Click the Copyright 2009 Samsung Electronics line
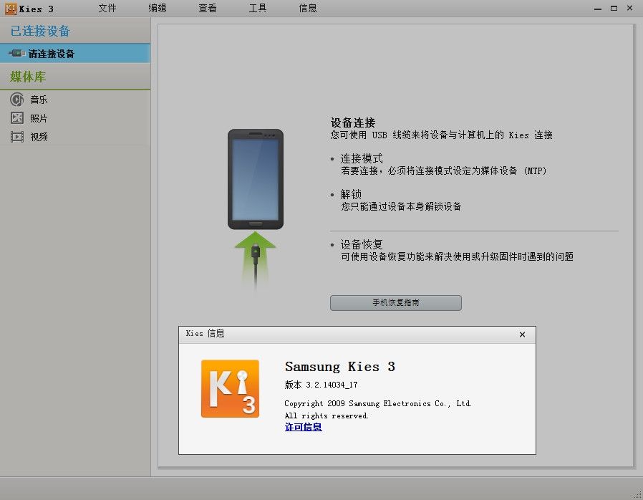 point(378,403)
